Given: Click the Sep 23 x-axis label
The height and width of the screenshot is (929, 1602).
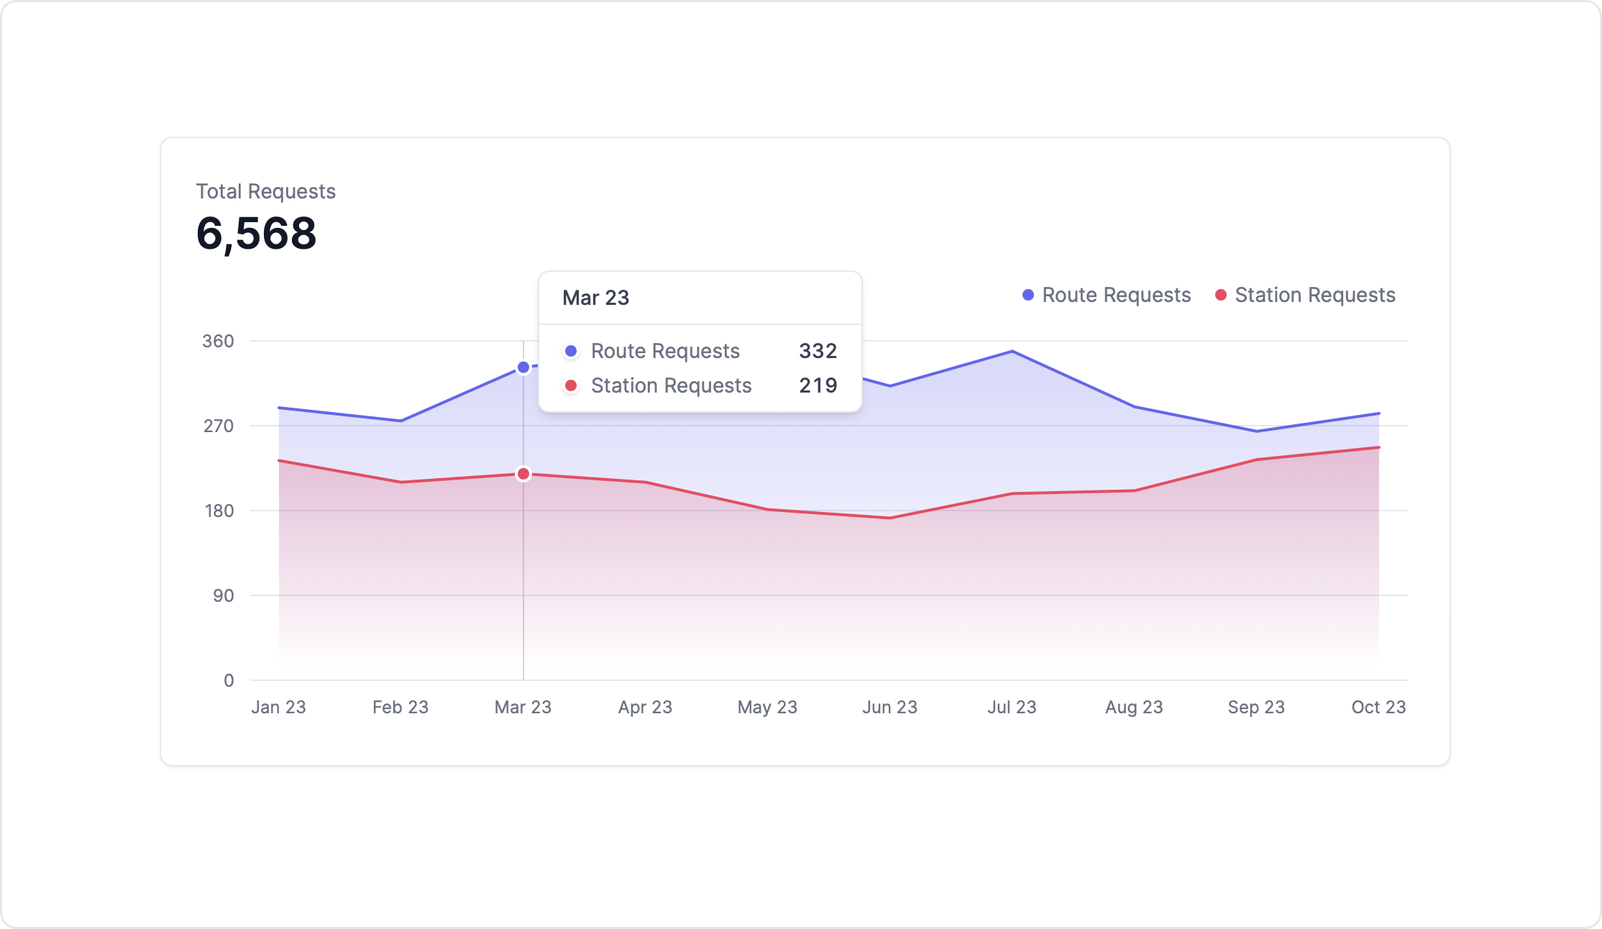Looking at the screenshot, I should point(1256,707).
